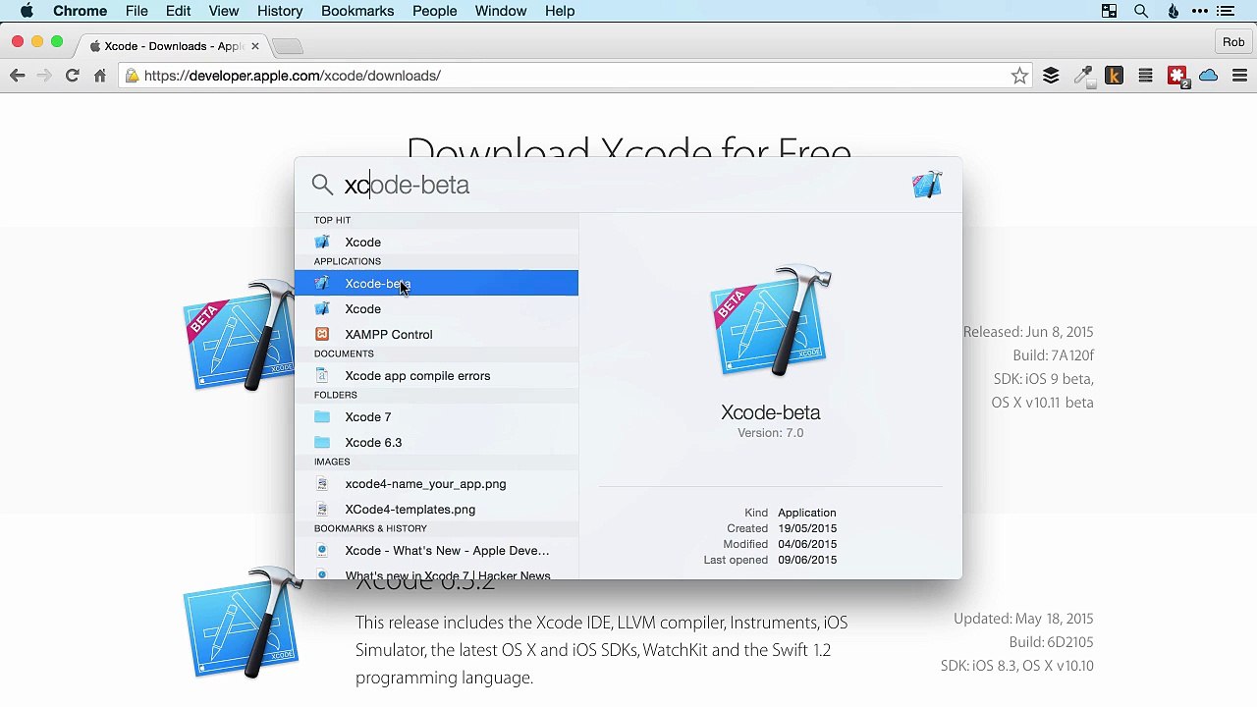
Task: Click the Spotlight magnifying glass icon
Action: (x=322, y=185)
